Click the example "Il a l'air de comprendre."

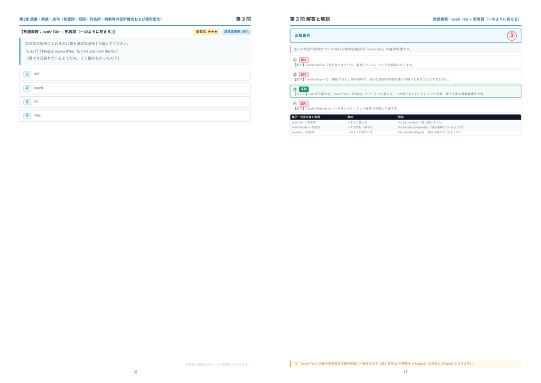430,127
